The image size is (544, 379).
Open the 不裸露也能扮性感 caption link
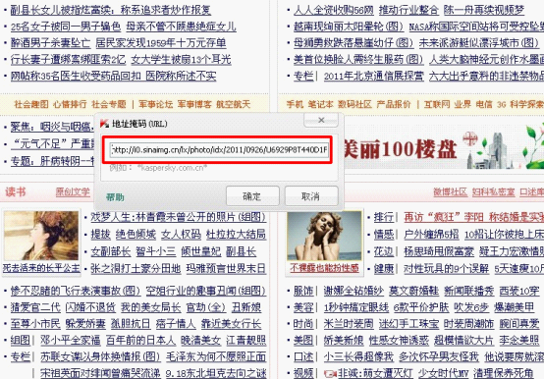pos(324,268)
